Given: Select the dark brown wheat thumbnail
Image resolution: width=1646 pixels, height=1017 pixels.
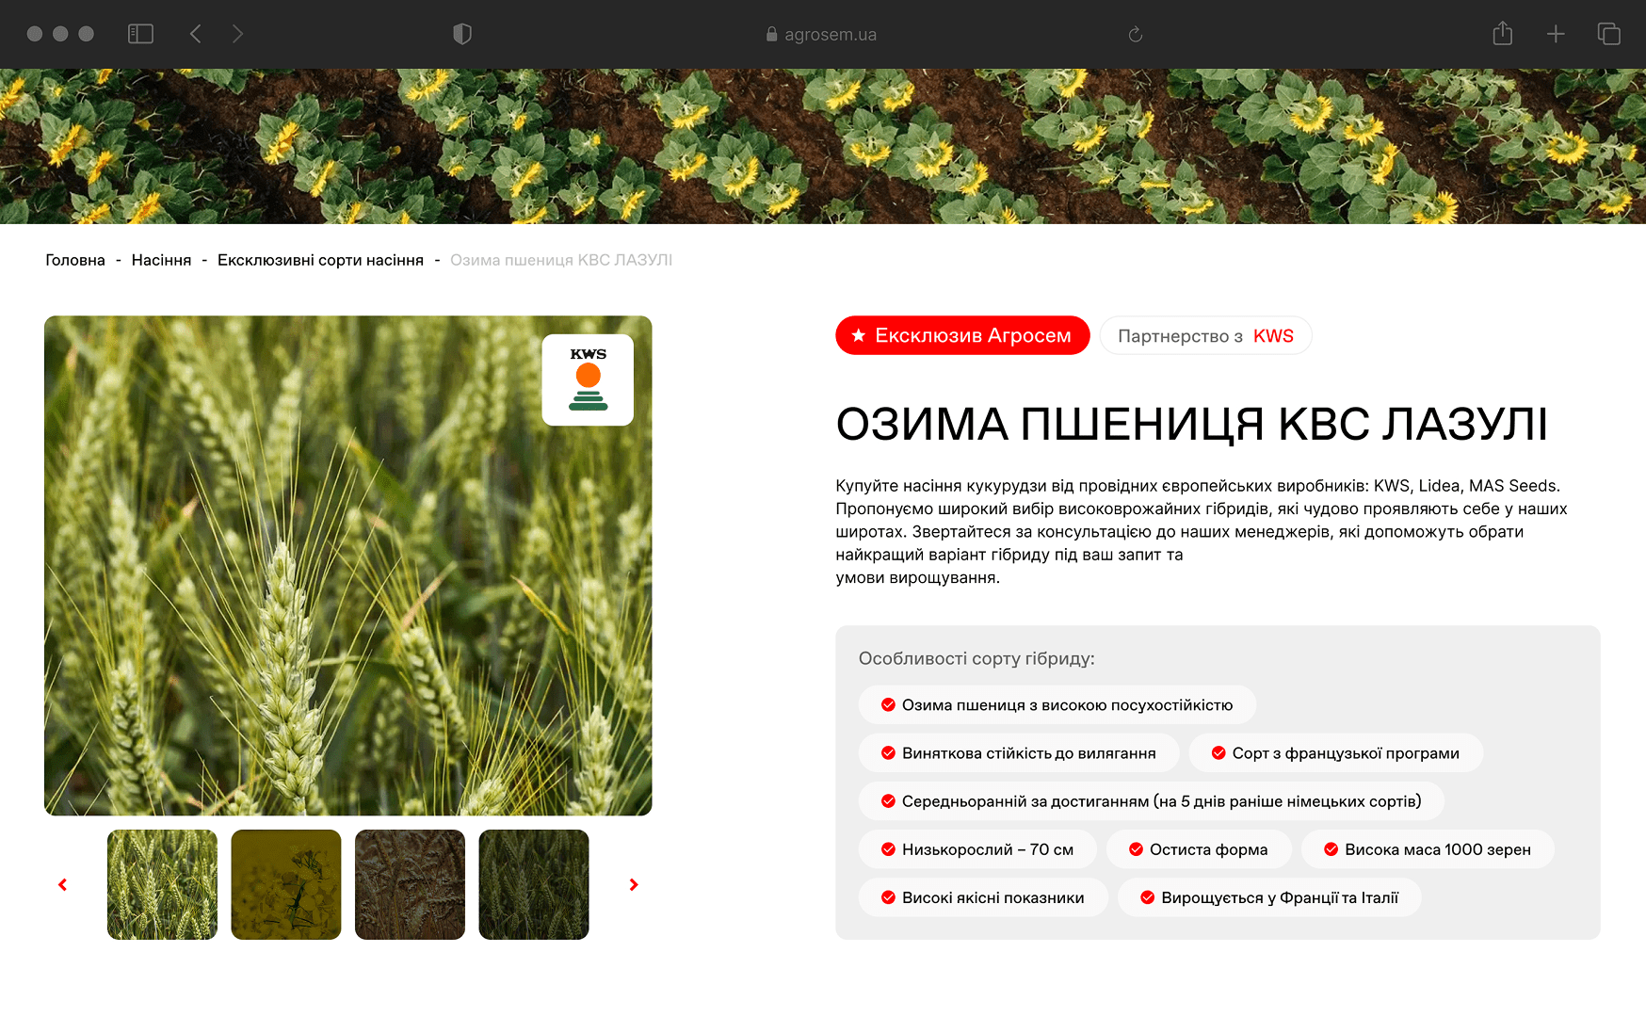Looking at the screenshot, I should point(410,884).
